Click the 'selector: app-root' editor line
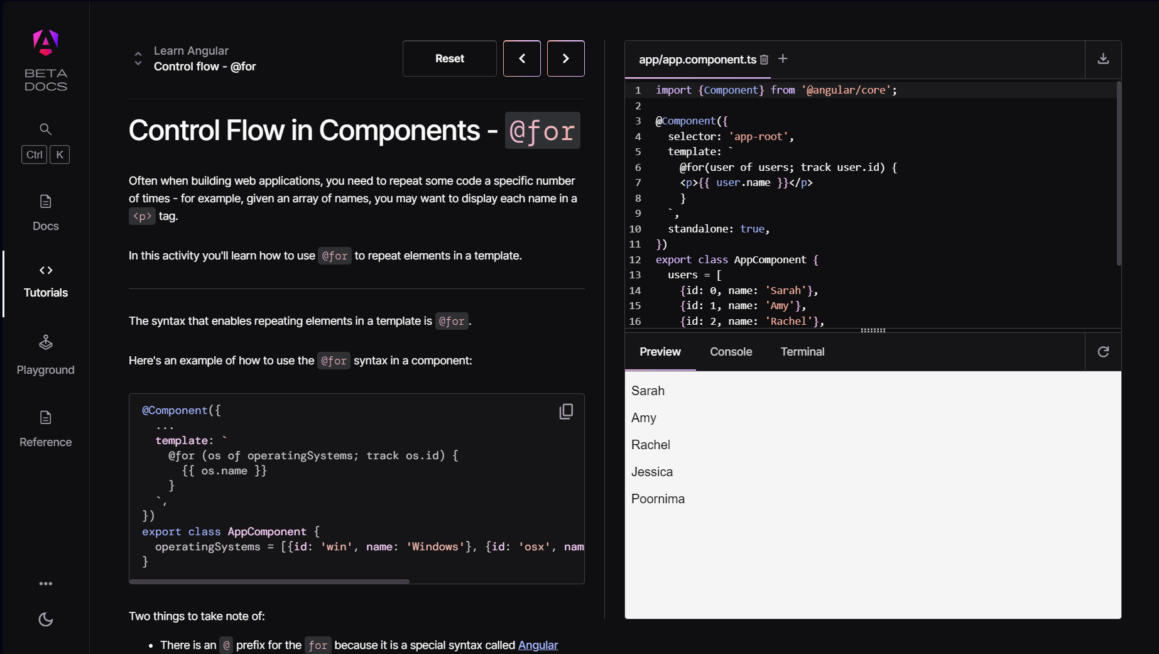1159x654 pixels. tap(731, 136)
